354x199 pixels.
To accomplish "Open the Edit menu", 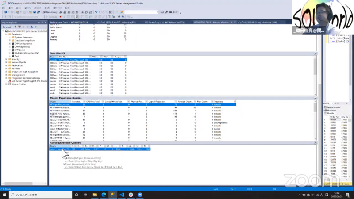I will point(11,8).
